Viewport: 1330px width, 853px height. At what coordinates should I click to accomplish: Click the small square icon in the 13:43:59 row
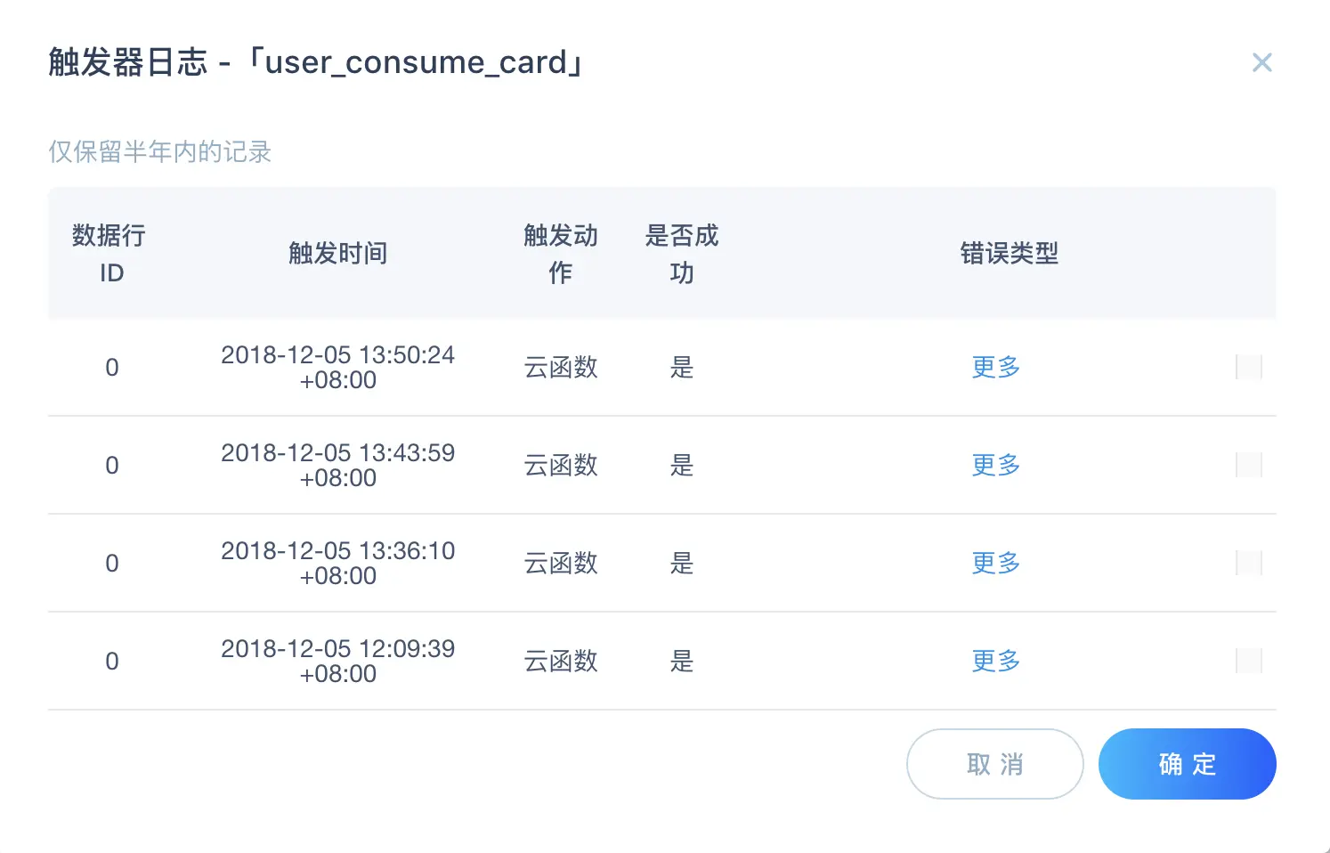1249,465
